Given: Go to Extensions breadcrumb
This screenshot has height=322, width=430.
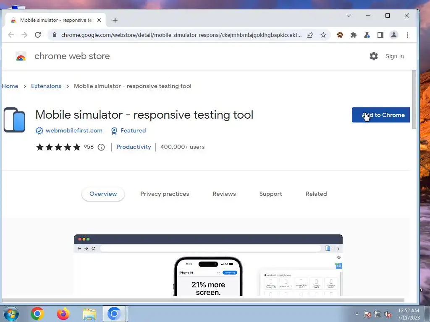Looking at the screenshot, I should (46, 86).
